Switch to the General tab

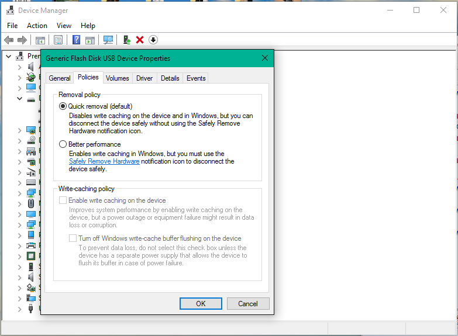tap(60, 78)
